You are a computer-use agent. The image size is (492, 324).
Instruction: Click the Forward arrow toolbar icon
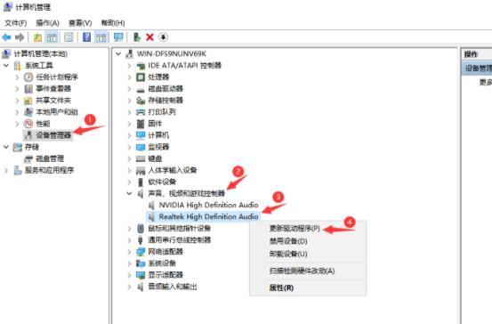pos(20,37)
